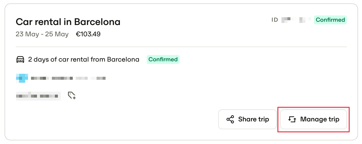Screen dimensions: 362x144
Task: Open the Car rental in Barcelona title
Action: 68,22
